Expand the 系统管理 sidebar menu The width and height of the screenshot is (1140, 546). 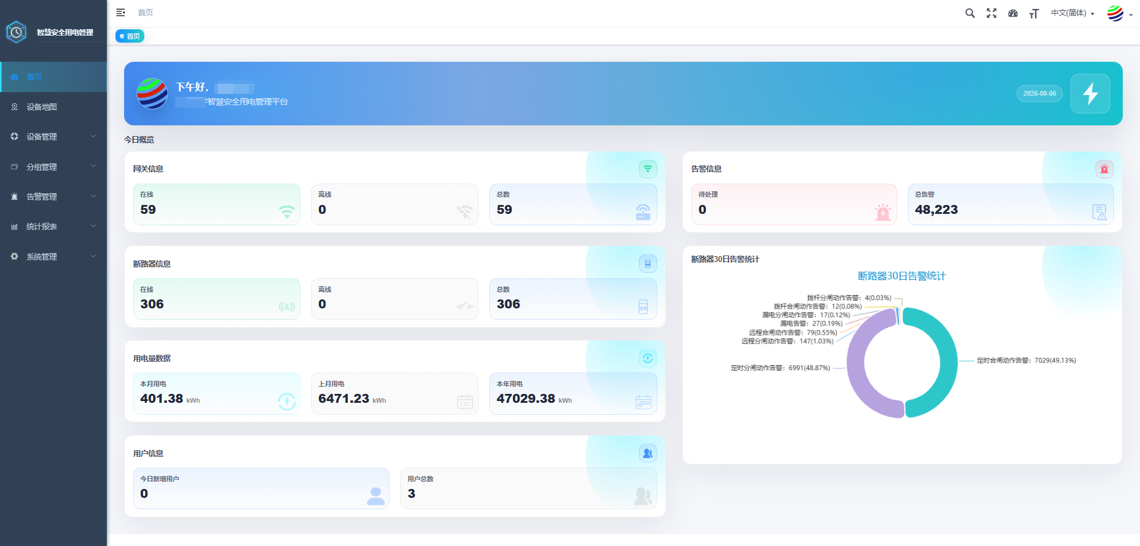pyautogui.click(x=53, y=257)
